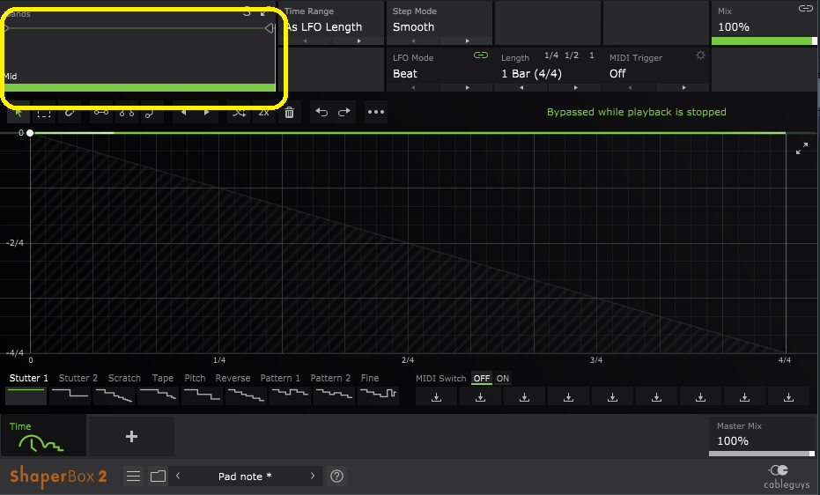Screen dimensions: 820x495
Task: Select the straight line node tool
Action: [x=101, y=112]
